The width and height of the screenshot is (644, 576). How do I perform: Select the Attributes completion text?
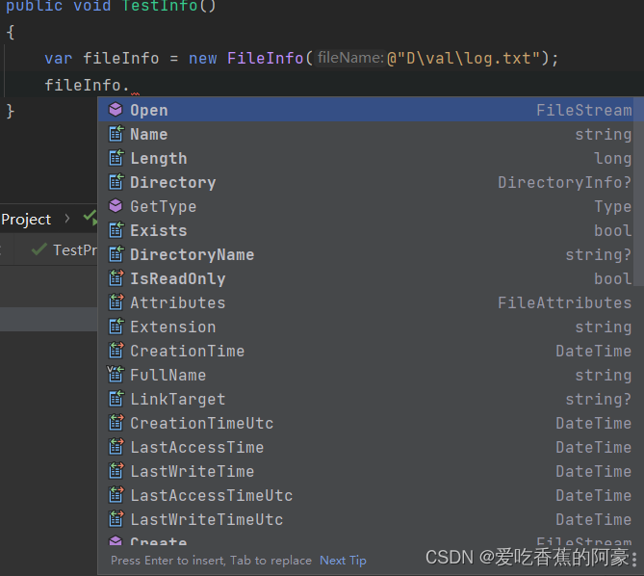178,302
